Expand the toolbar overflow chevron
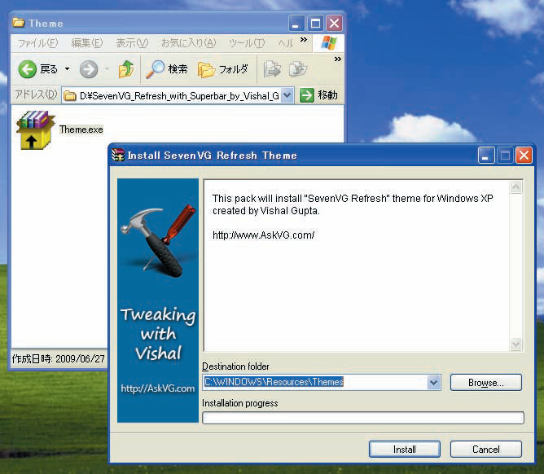The image size is (544, 474). (338, 59)
